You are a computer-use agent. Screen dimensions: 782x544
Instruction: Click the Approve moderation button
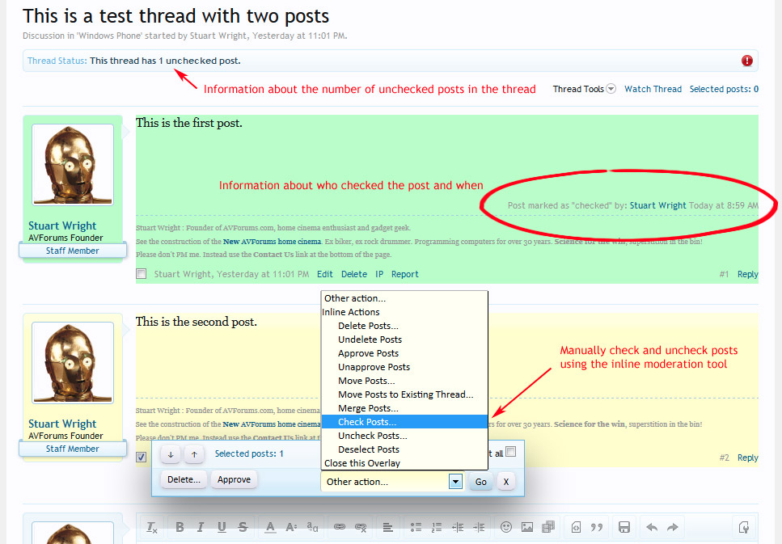tap(234, 479)
